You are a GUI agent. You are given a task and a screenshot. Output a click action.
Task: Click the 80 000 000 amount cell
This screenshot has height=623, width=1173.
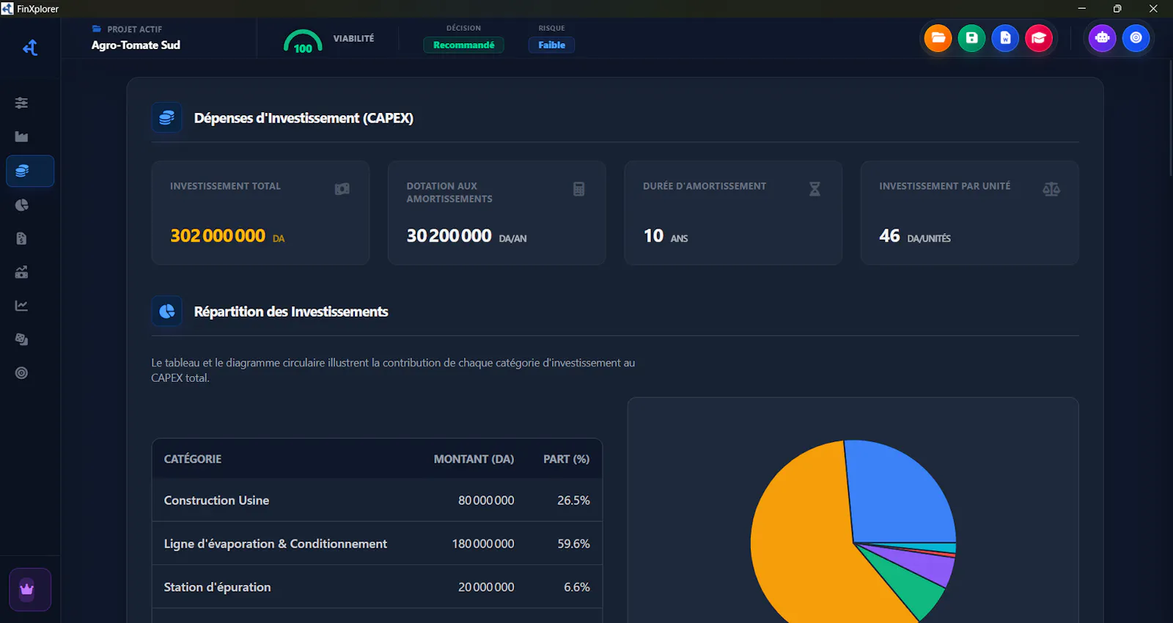pos(486,500)
